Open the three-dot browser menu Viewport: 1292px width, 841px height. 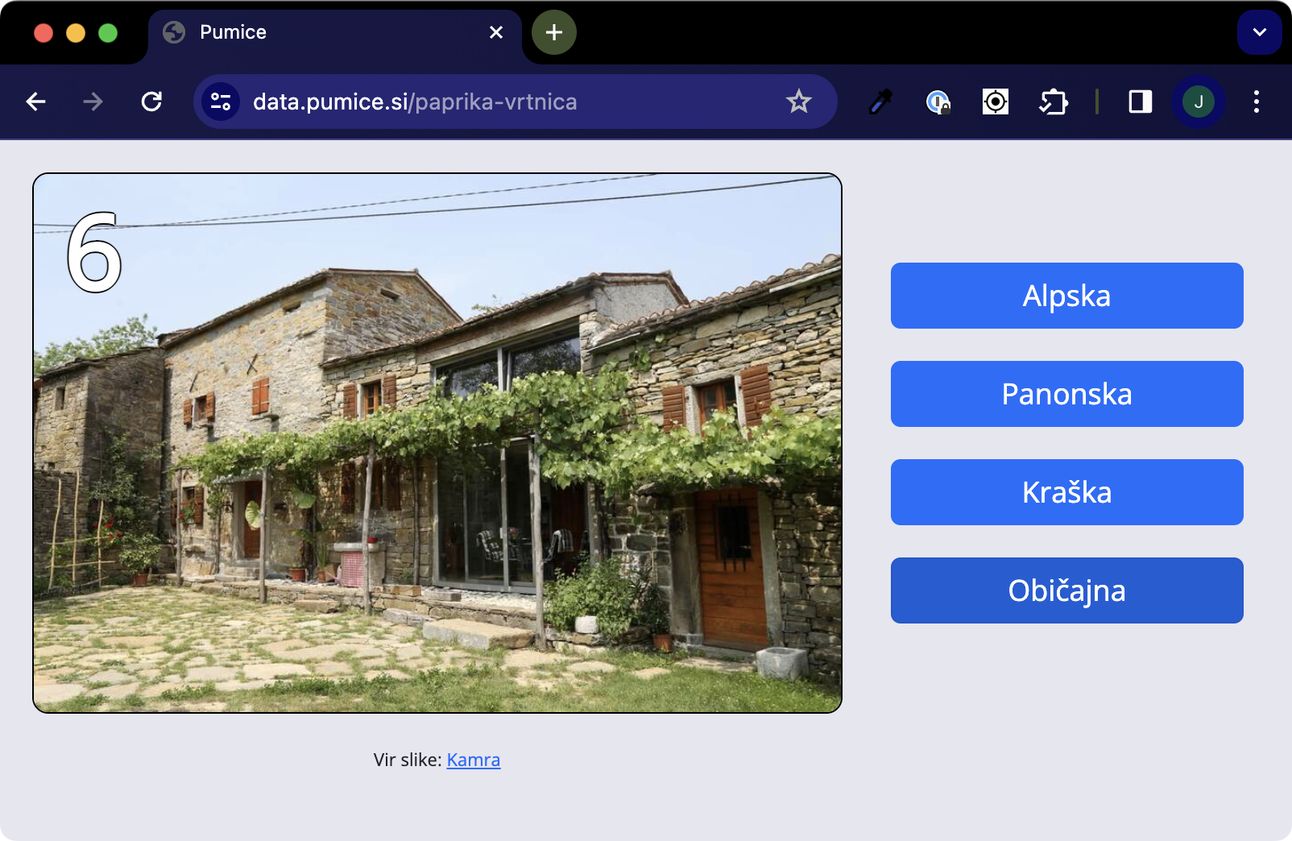[1256, 101]
